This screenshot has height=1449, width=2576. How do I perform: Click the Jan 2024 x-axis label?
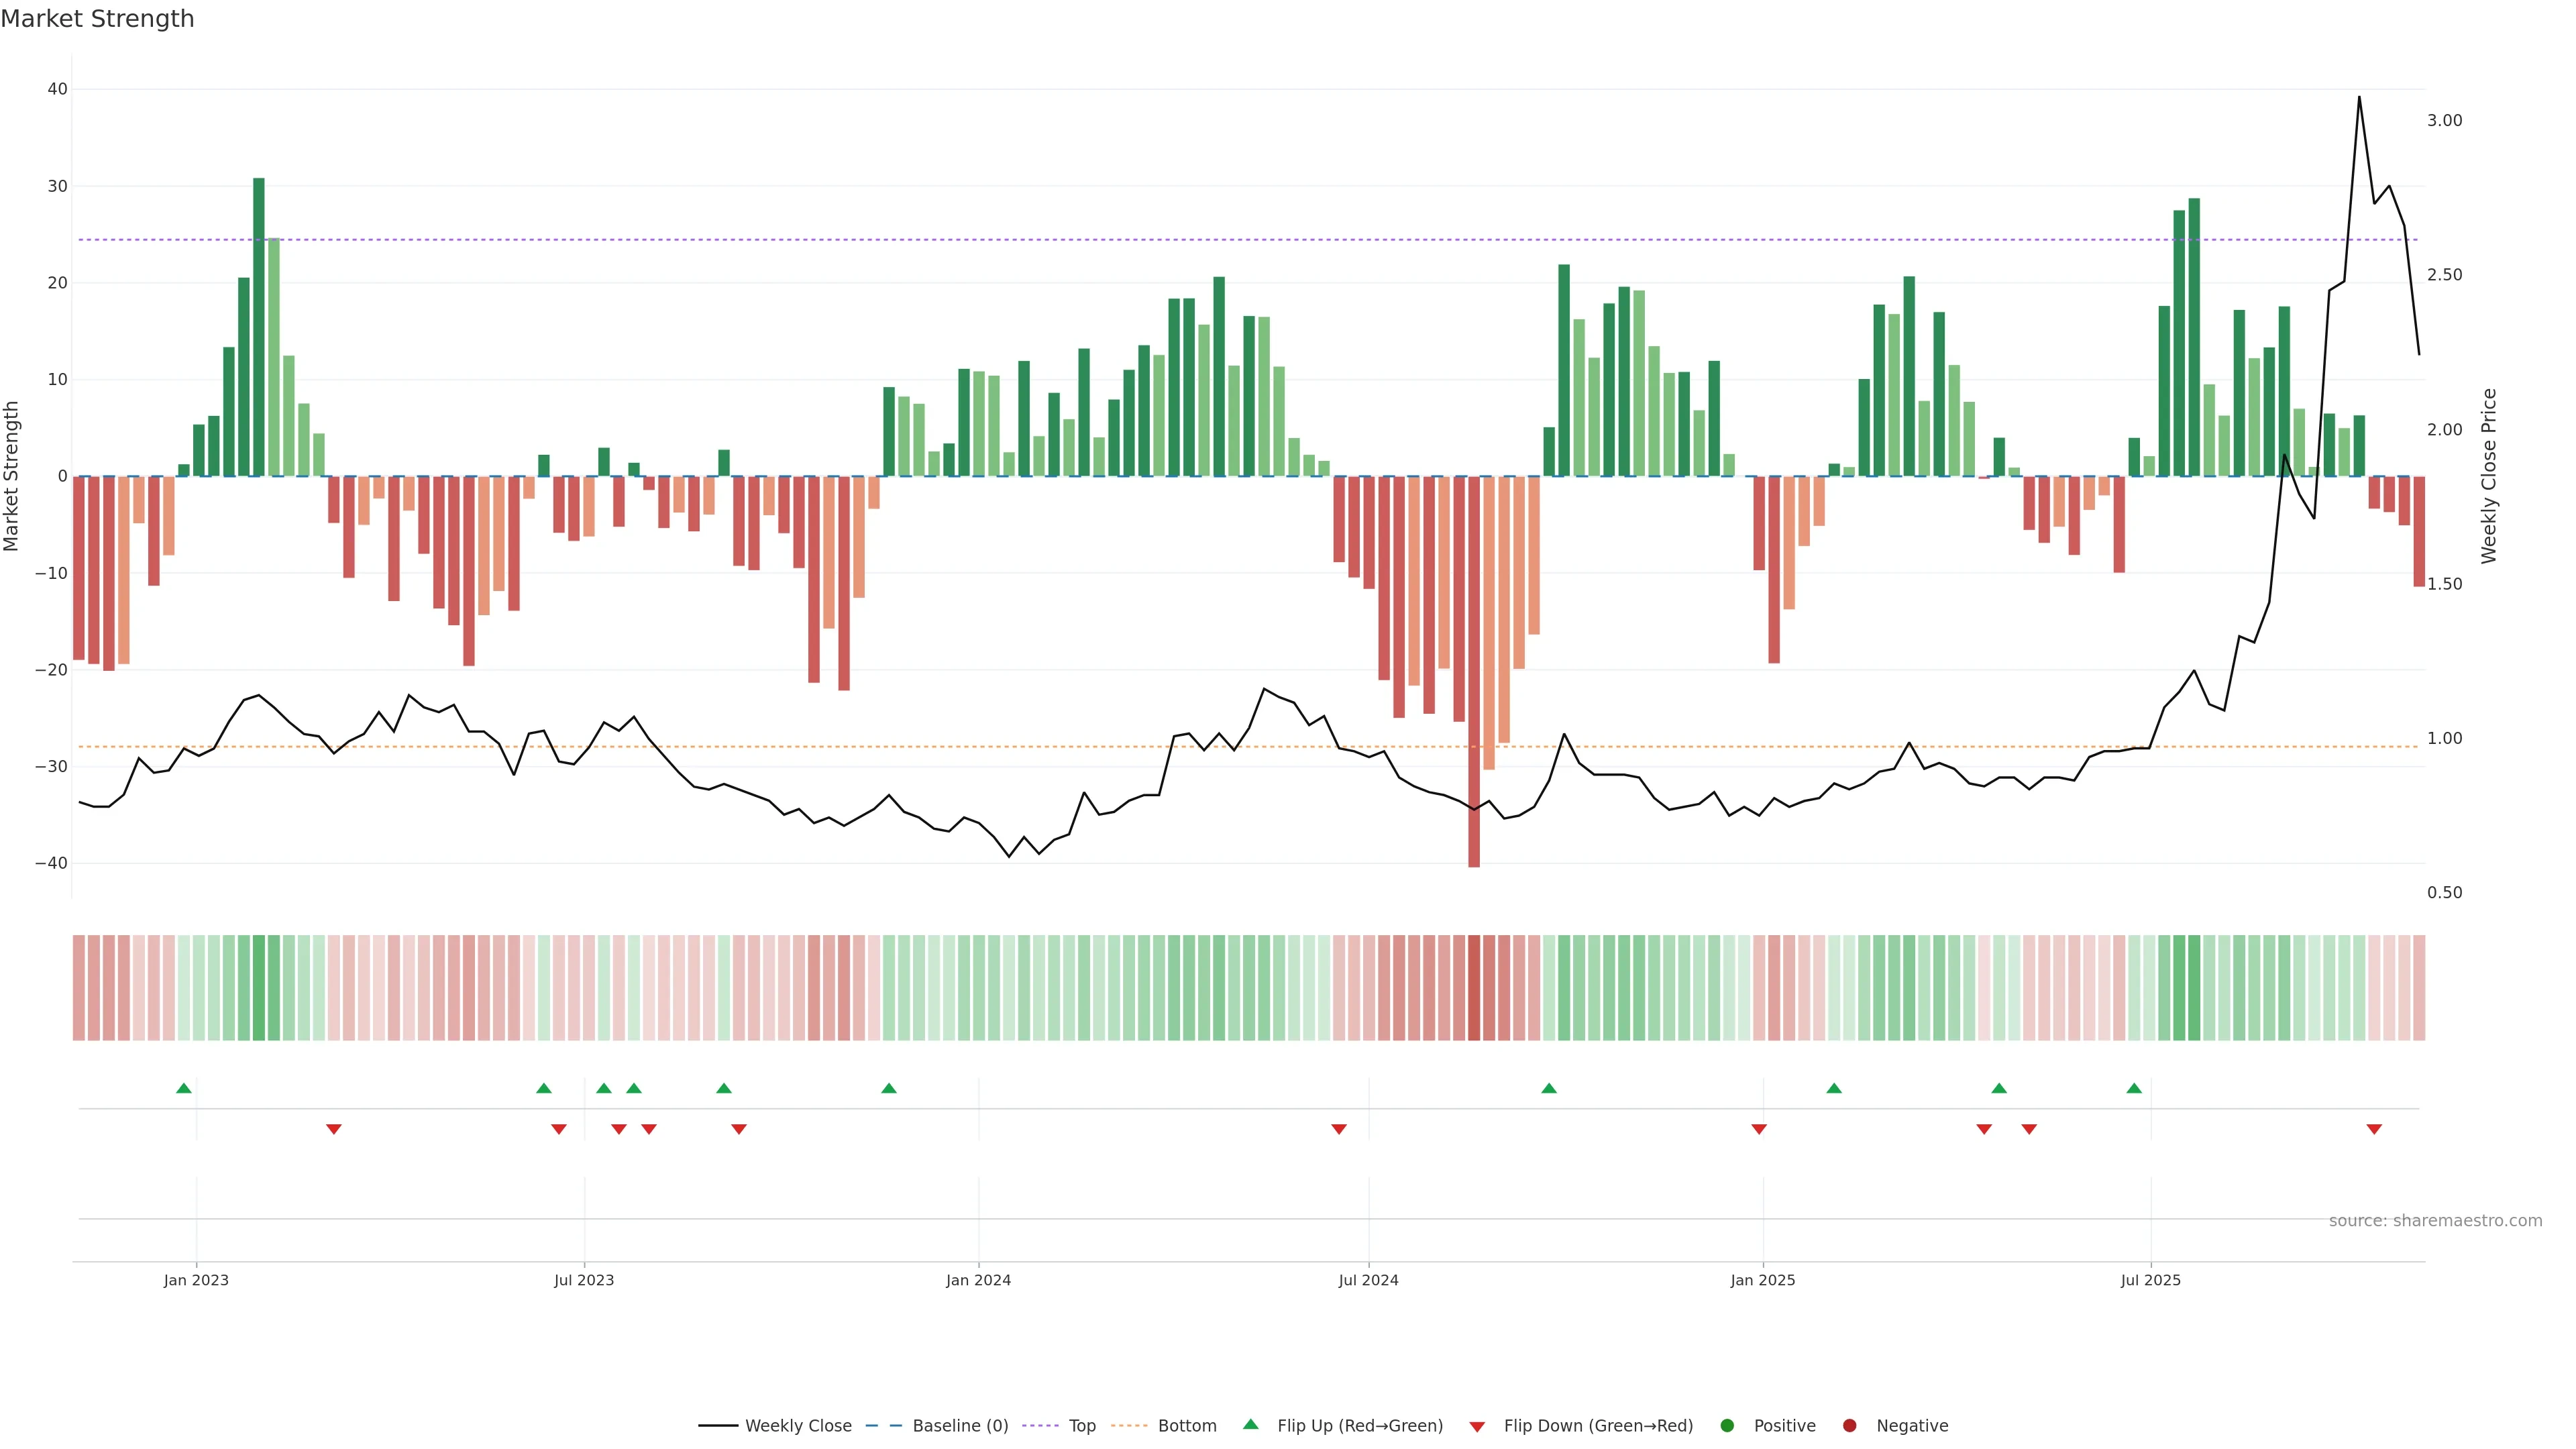coord(978,1280)
